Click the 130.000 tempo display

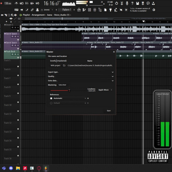(8, 3)
